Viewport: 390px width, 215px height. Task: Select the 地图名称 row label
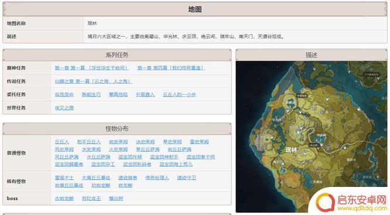pyautogui.click(x=16, y=23)
